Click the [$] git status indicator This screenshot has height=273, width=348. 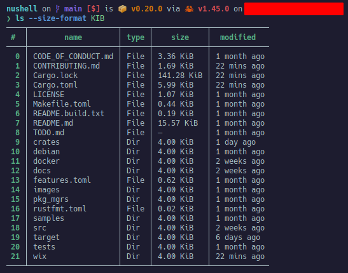94,9
